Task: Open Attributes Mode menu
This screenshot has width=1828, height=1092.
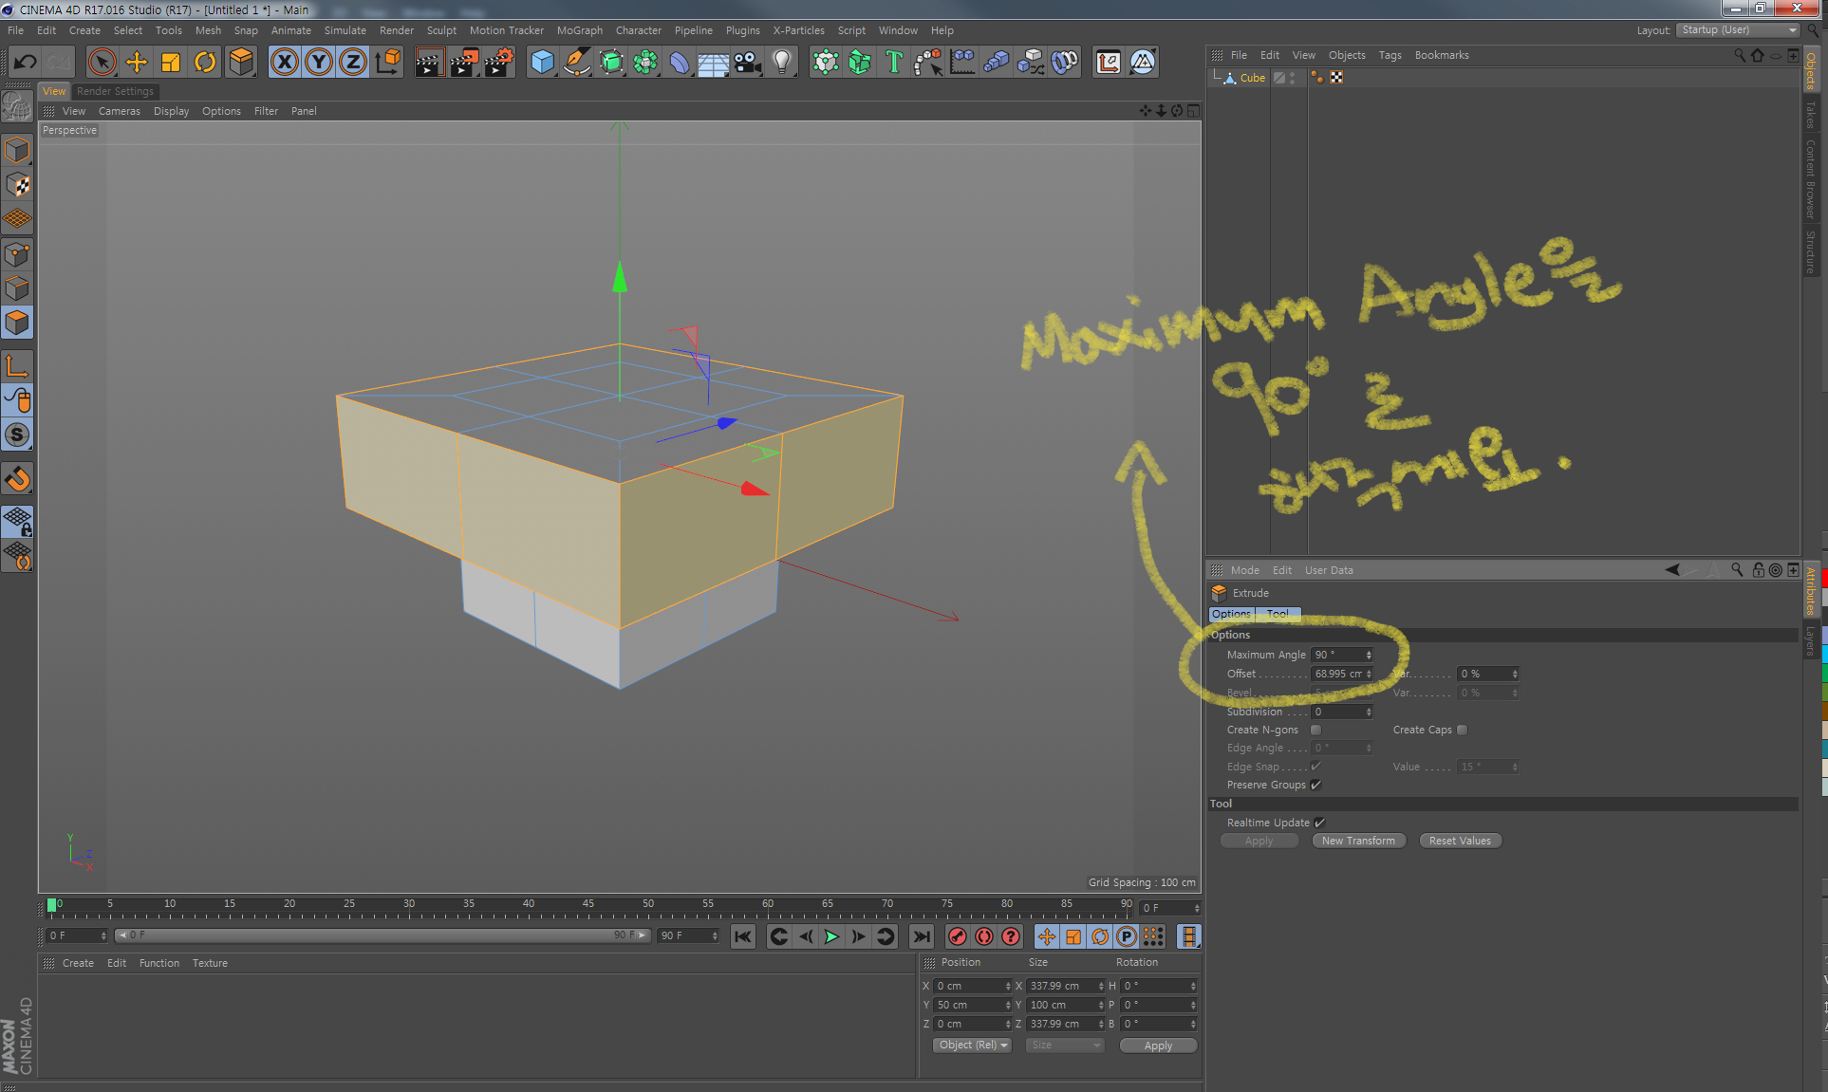Action: tap(1244, 570)
